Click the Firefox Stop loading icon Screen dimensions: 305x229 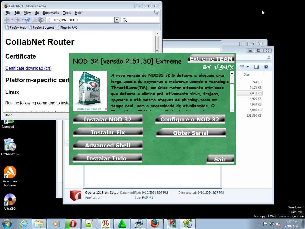click(35, 20)
